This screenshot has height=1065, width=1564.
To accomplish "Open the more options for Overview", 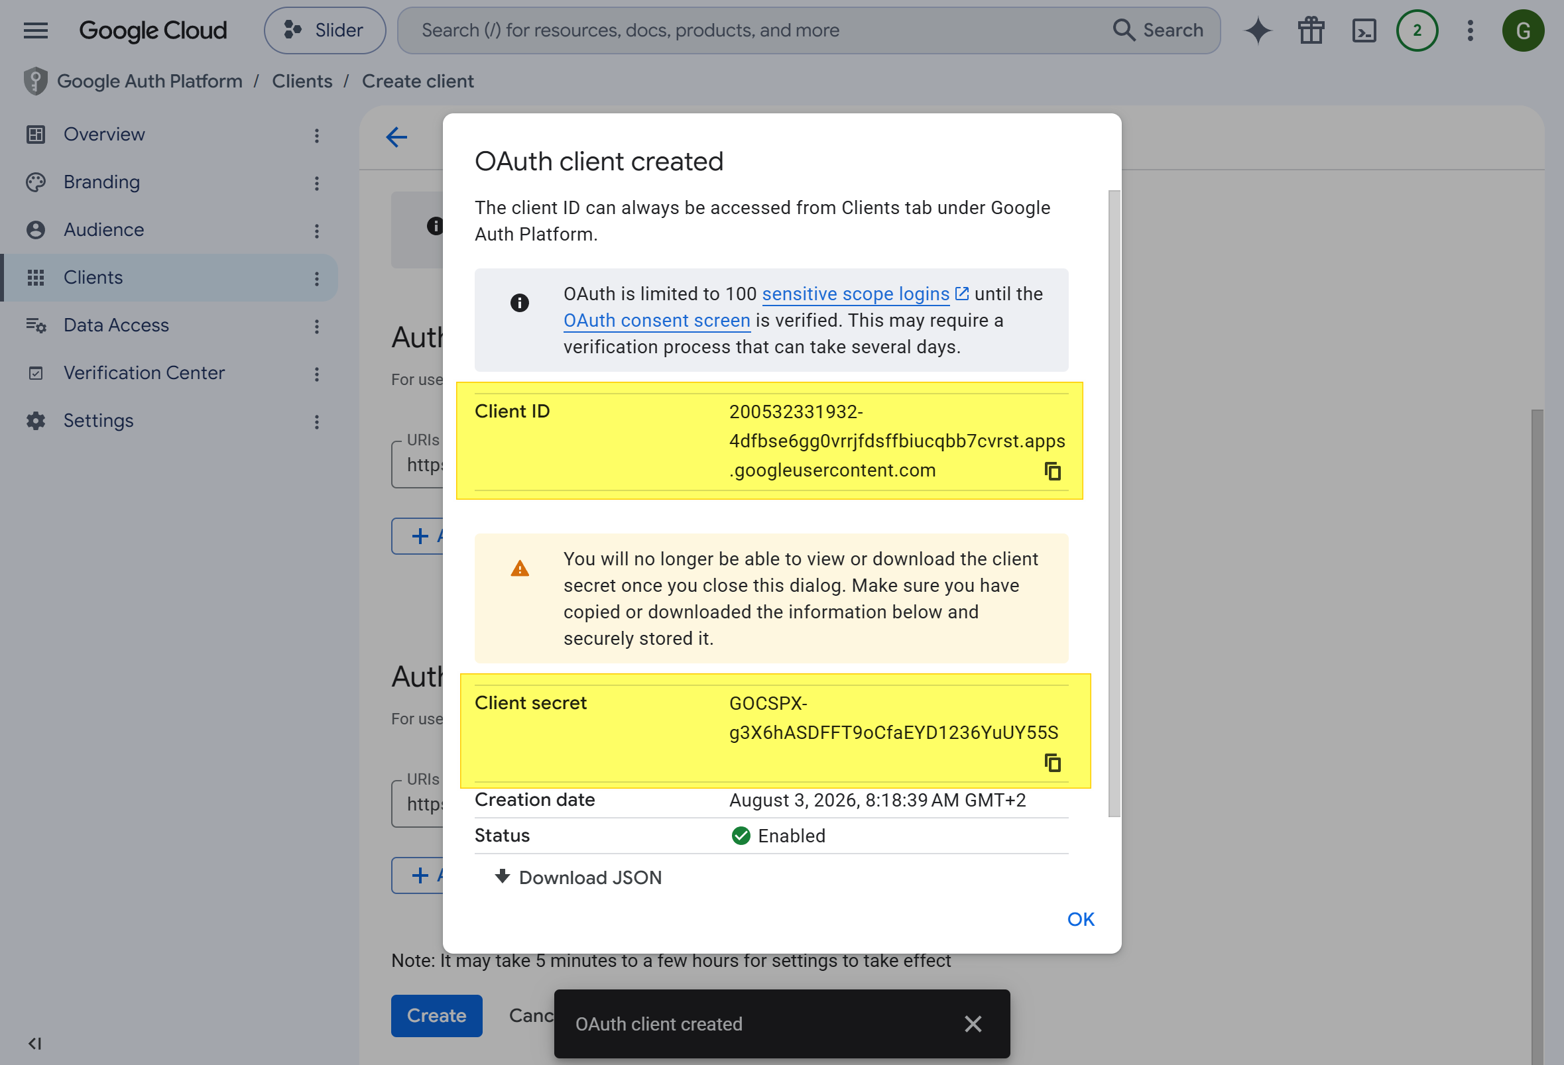I will point(316,136).
